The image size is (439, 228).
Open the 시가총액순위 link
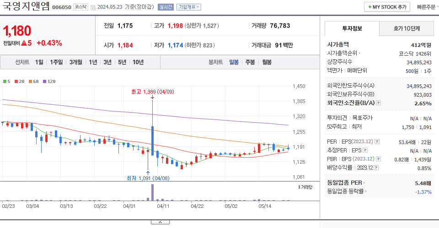pyautogui.click(x=342, y=53)
